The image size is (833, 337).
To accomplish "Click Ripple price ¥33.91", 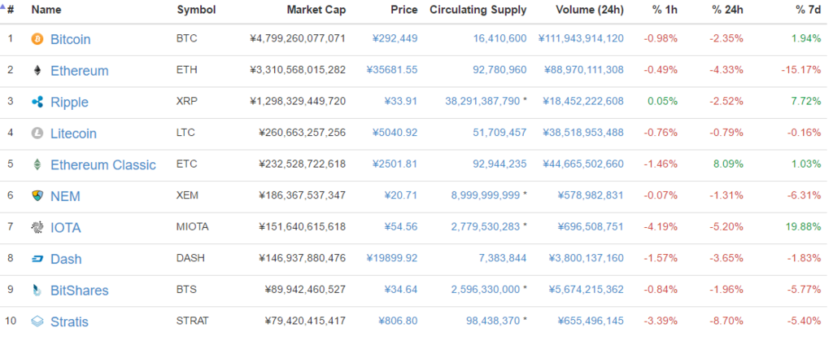I will tap(401, 101).
